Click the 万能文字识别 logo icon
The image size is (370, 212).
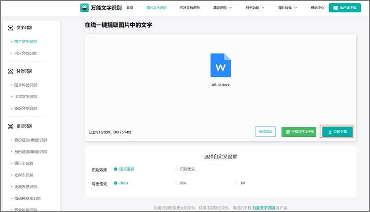click(x=84, y=8)
